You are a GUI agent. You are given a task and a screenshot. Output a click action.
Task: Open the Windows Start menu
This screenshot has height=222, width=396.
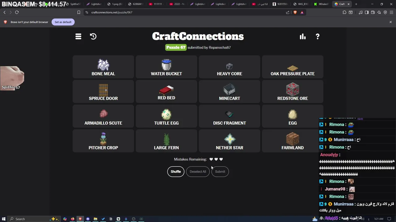[4, 219]
